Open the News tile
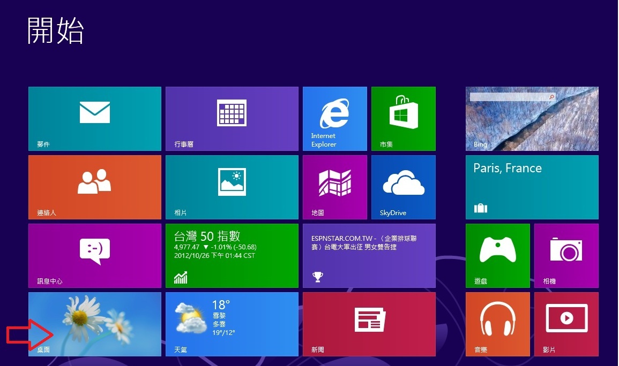The image size is (619, 366). point(369,324)
